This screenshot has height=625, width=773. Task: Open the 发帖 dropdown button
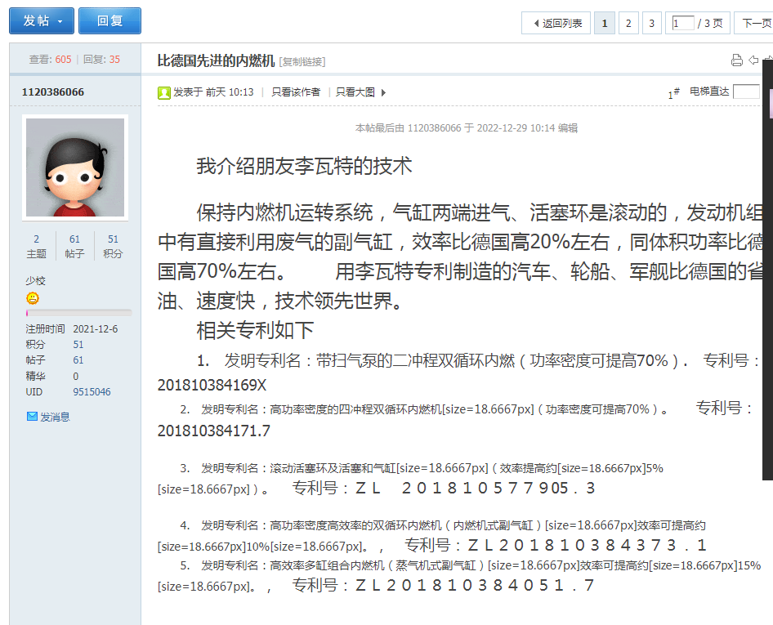pyautogui.click(x=42, y=21)
